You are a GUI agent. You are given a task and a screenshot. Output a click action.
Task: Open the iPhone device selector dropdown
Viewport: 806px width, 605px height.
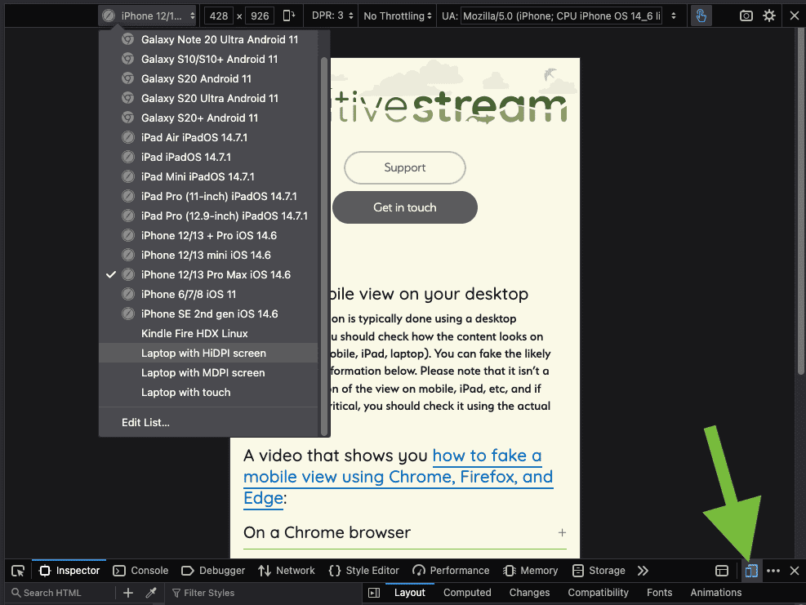149,16
